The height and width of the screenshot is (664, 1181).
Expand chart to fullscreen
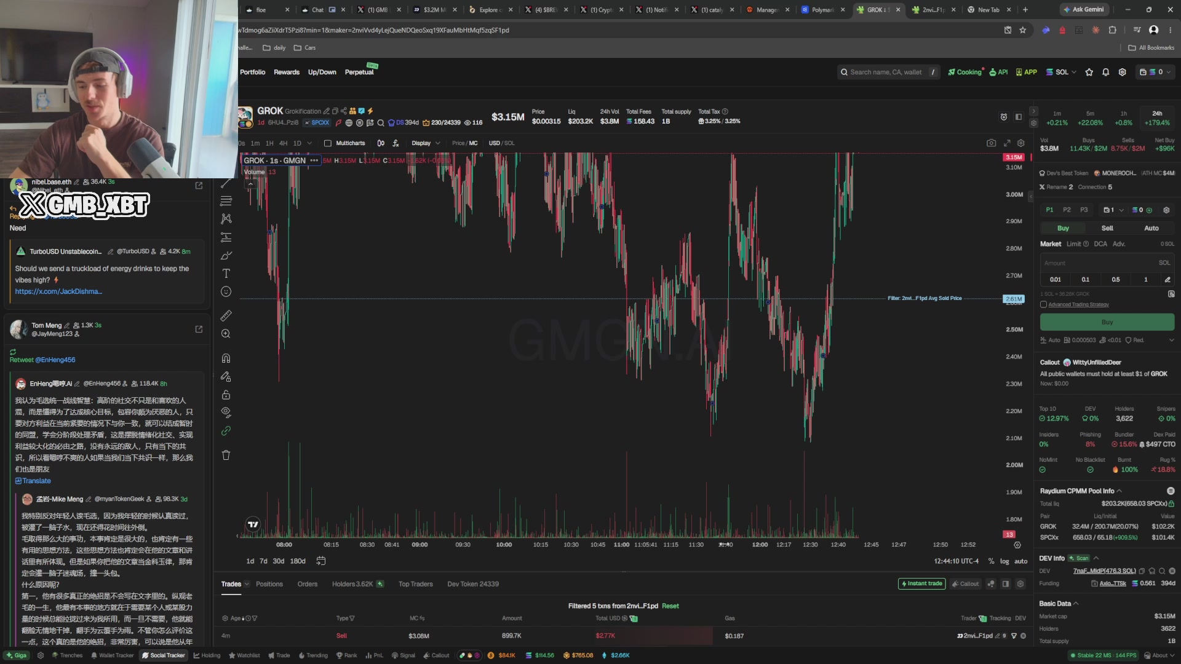1007,143
